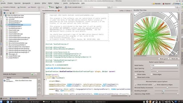Open Configurações menu

tap(74, 3)
